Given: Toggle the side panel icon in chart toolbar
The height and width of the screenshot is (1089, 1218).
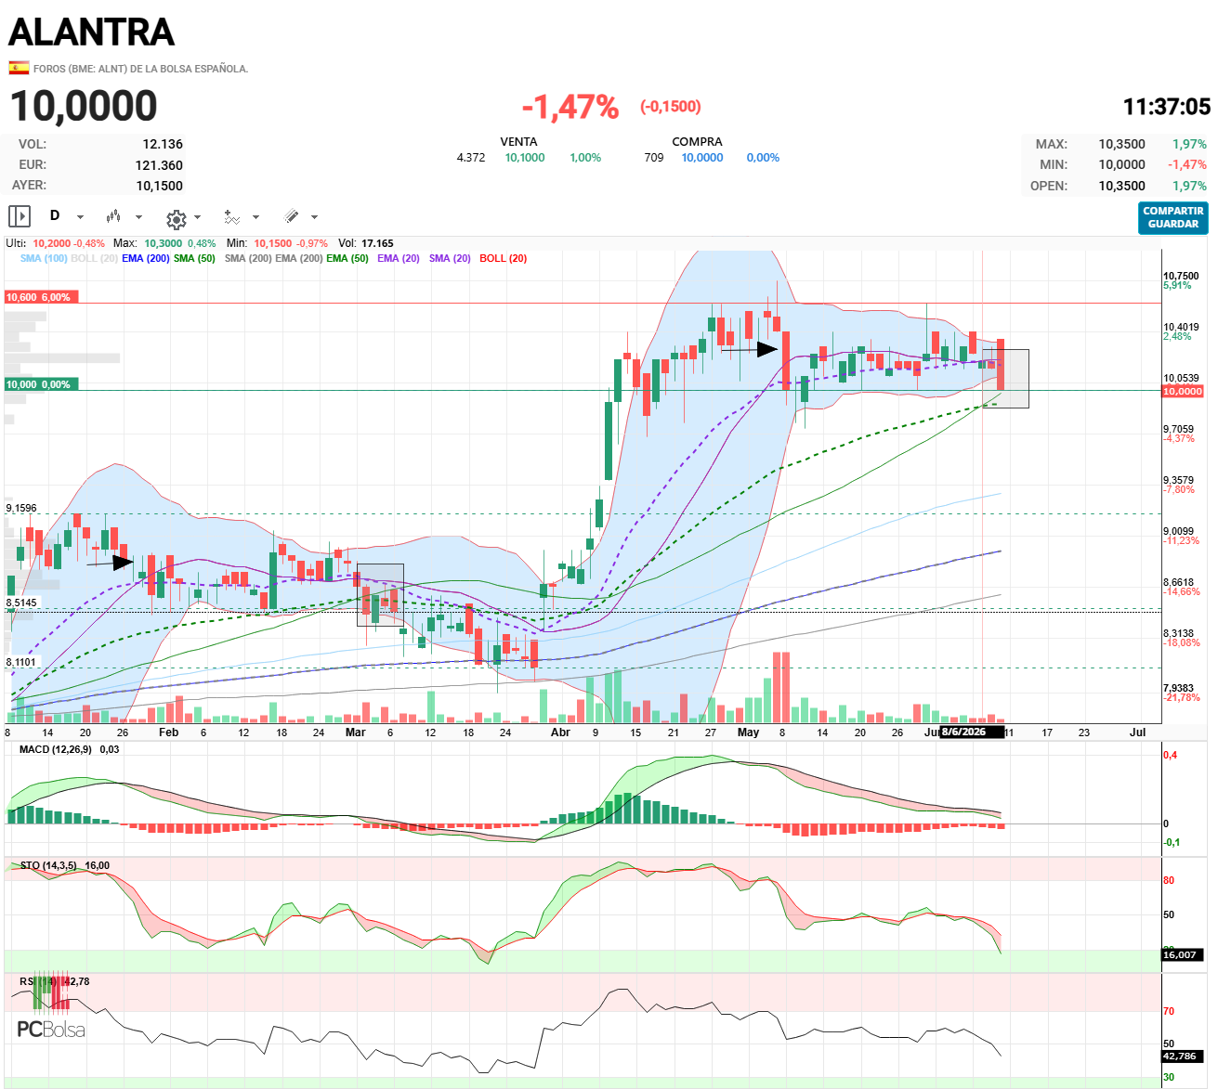Looking at the screenshot, I should pyautogui.click(x=20, y=216).
